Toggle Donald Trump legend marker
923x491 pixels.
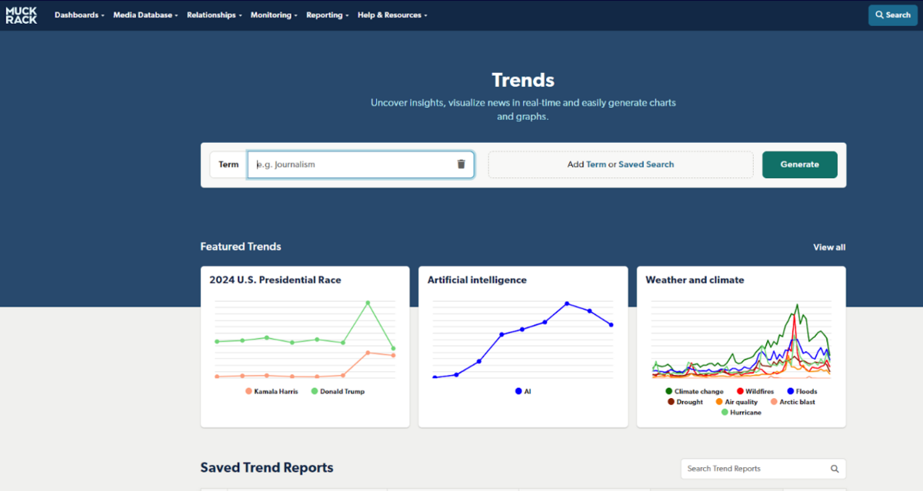[x=315, y=391]
